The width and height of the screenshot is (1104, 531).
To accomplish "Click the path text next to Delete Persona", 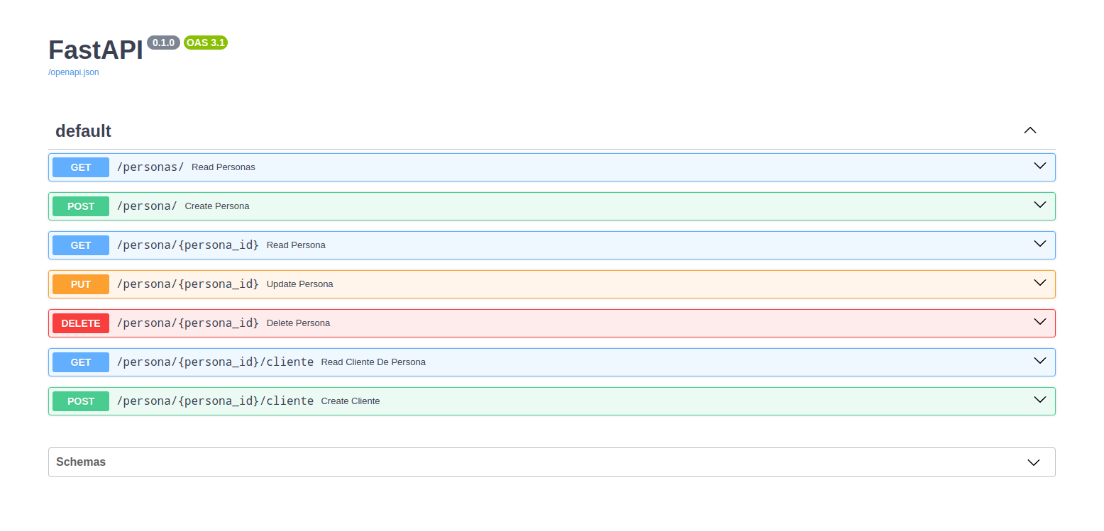I will pyautogui.click(x=188, y=323).
